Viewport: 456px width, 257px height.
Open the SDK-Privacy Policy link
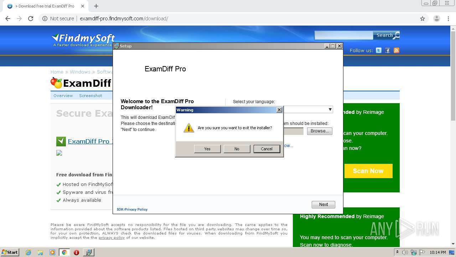(132, 210)
